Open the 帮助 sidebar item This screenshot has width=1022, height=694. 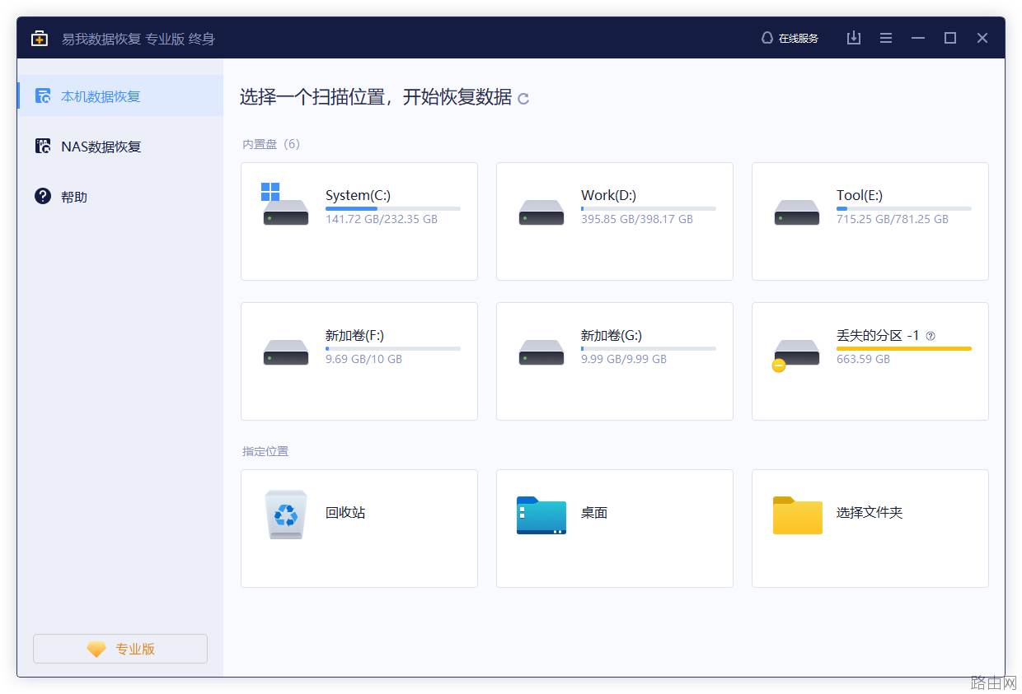(120, 196)
